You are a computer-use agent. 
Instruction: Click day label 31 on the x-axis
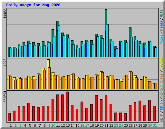[x=155, y=125]
